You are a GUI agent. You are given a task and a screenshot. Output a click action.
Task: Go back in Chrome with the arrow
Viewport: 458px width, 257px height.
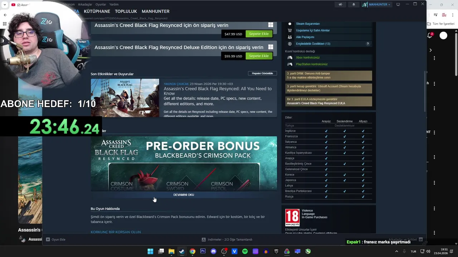pos(5,15)
